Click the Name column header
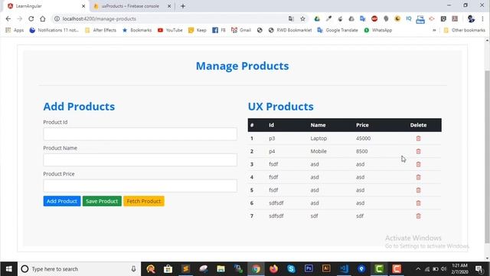490x276 pixels. click(x=318, y=125)
